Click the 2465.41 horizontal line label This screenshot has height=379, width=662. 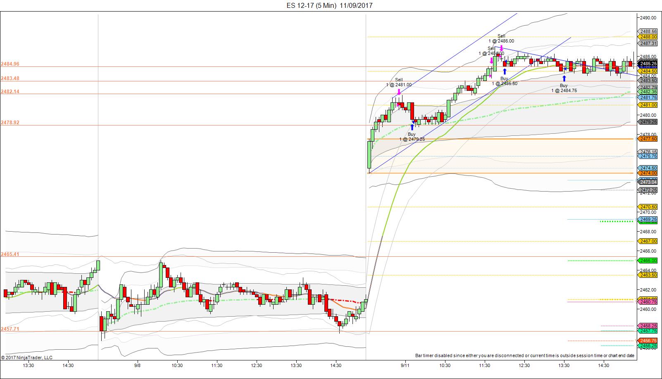10,254
